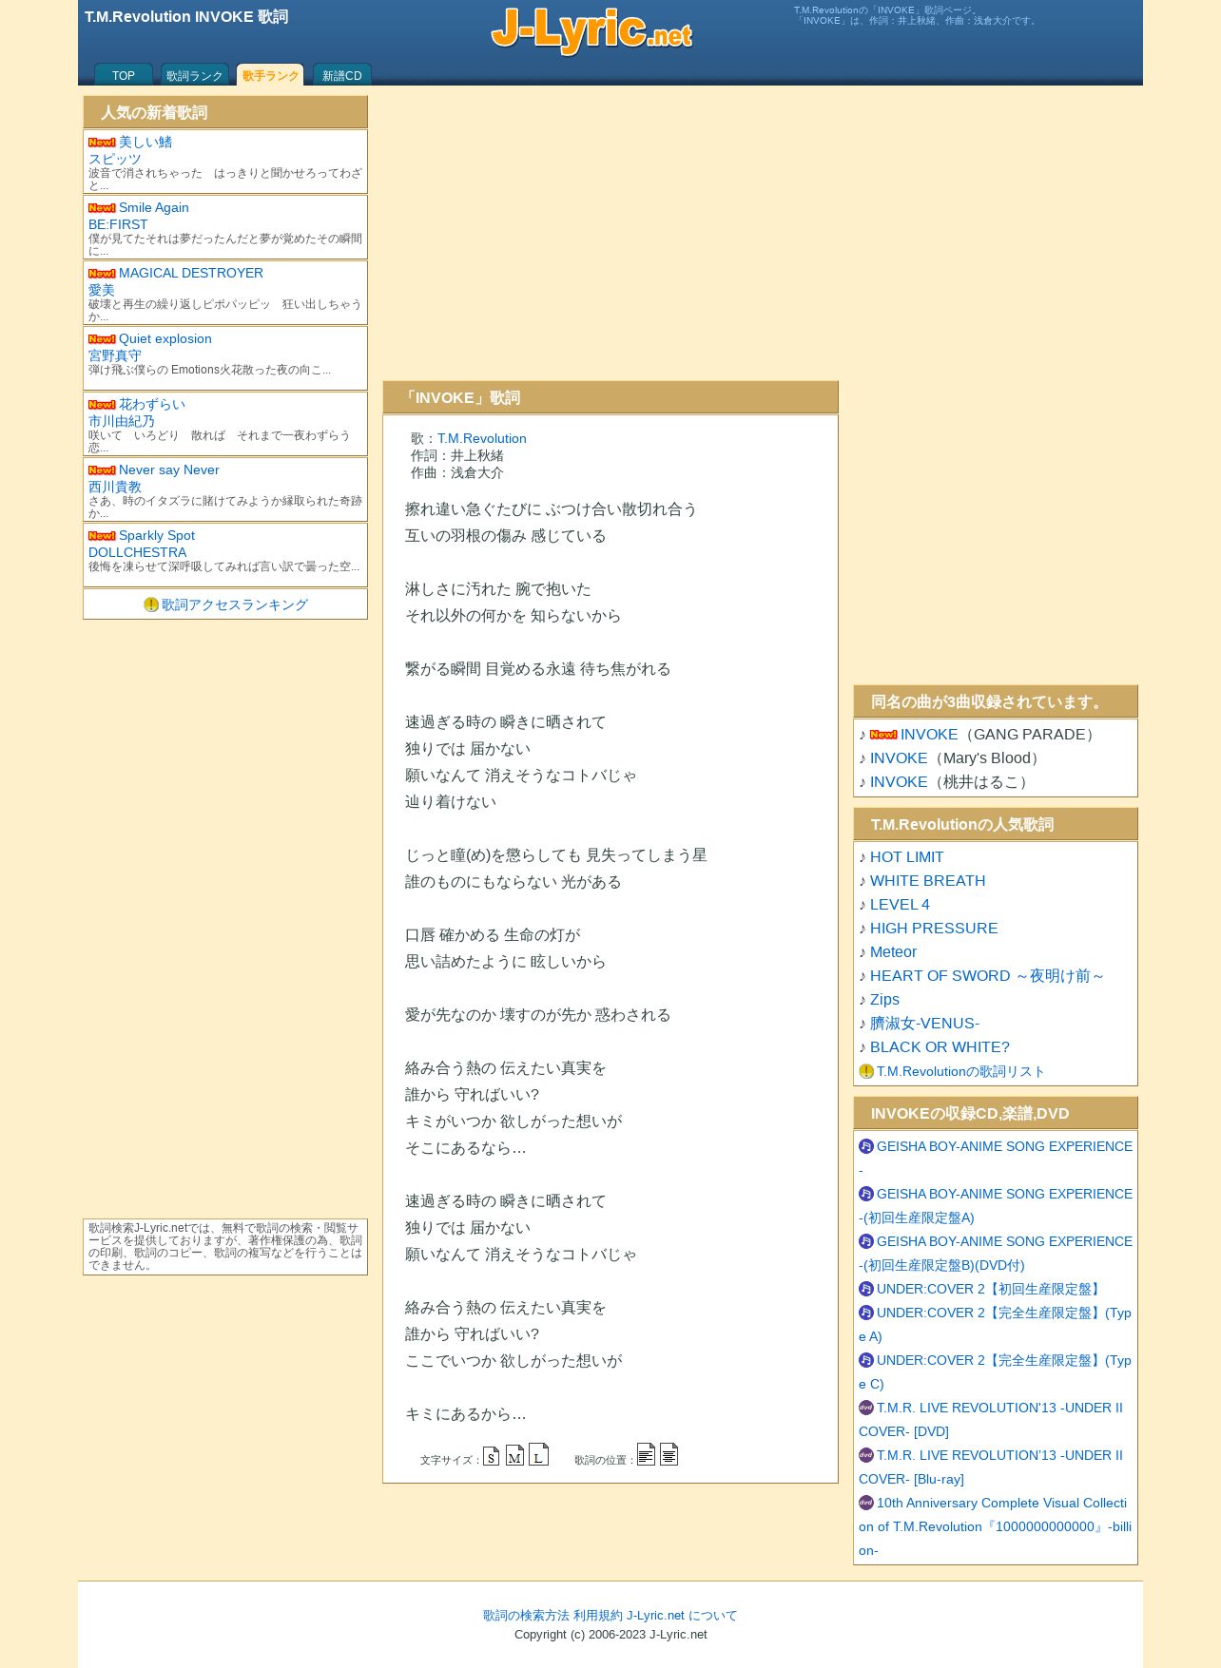Open UNDER:COVER 2 完全生産限定盤 Type A
This screenshot has width=1221, height=1668.
click(x=996, y=1324)
